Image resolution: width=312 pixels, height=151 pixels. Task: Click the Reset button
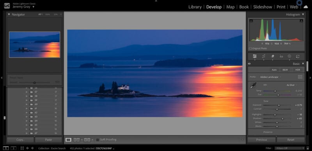pos(291,140)
